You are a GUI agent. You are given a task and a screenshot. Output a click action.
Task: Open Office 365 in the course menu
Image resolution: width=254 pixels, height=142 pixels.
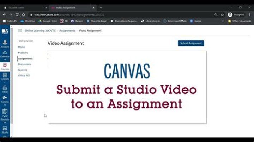coord(24,75)
